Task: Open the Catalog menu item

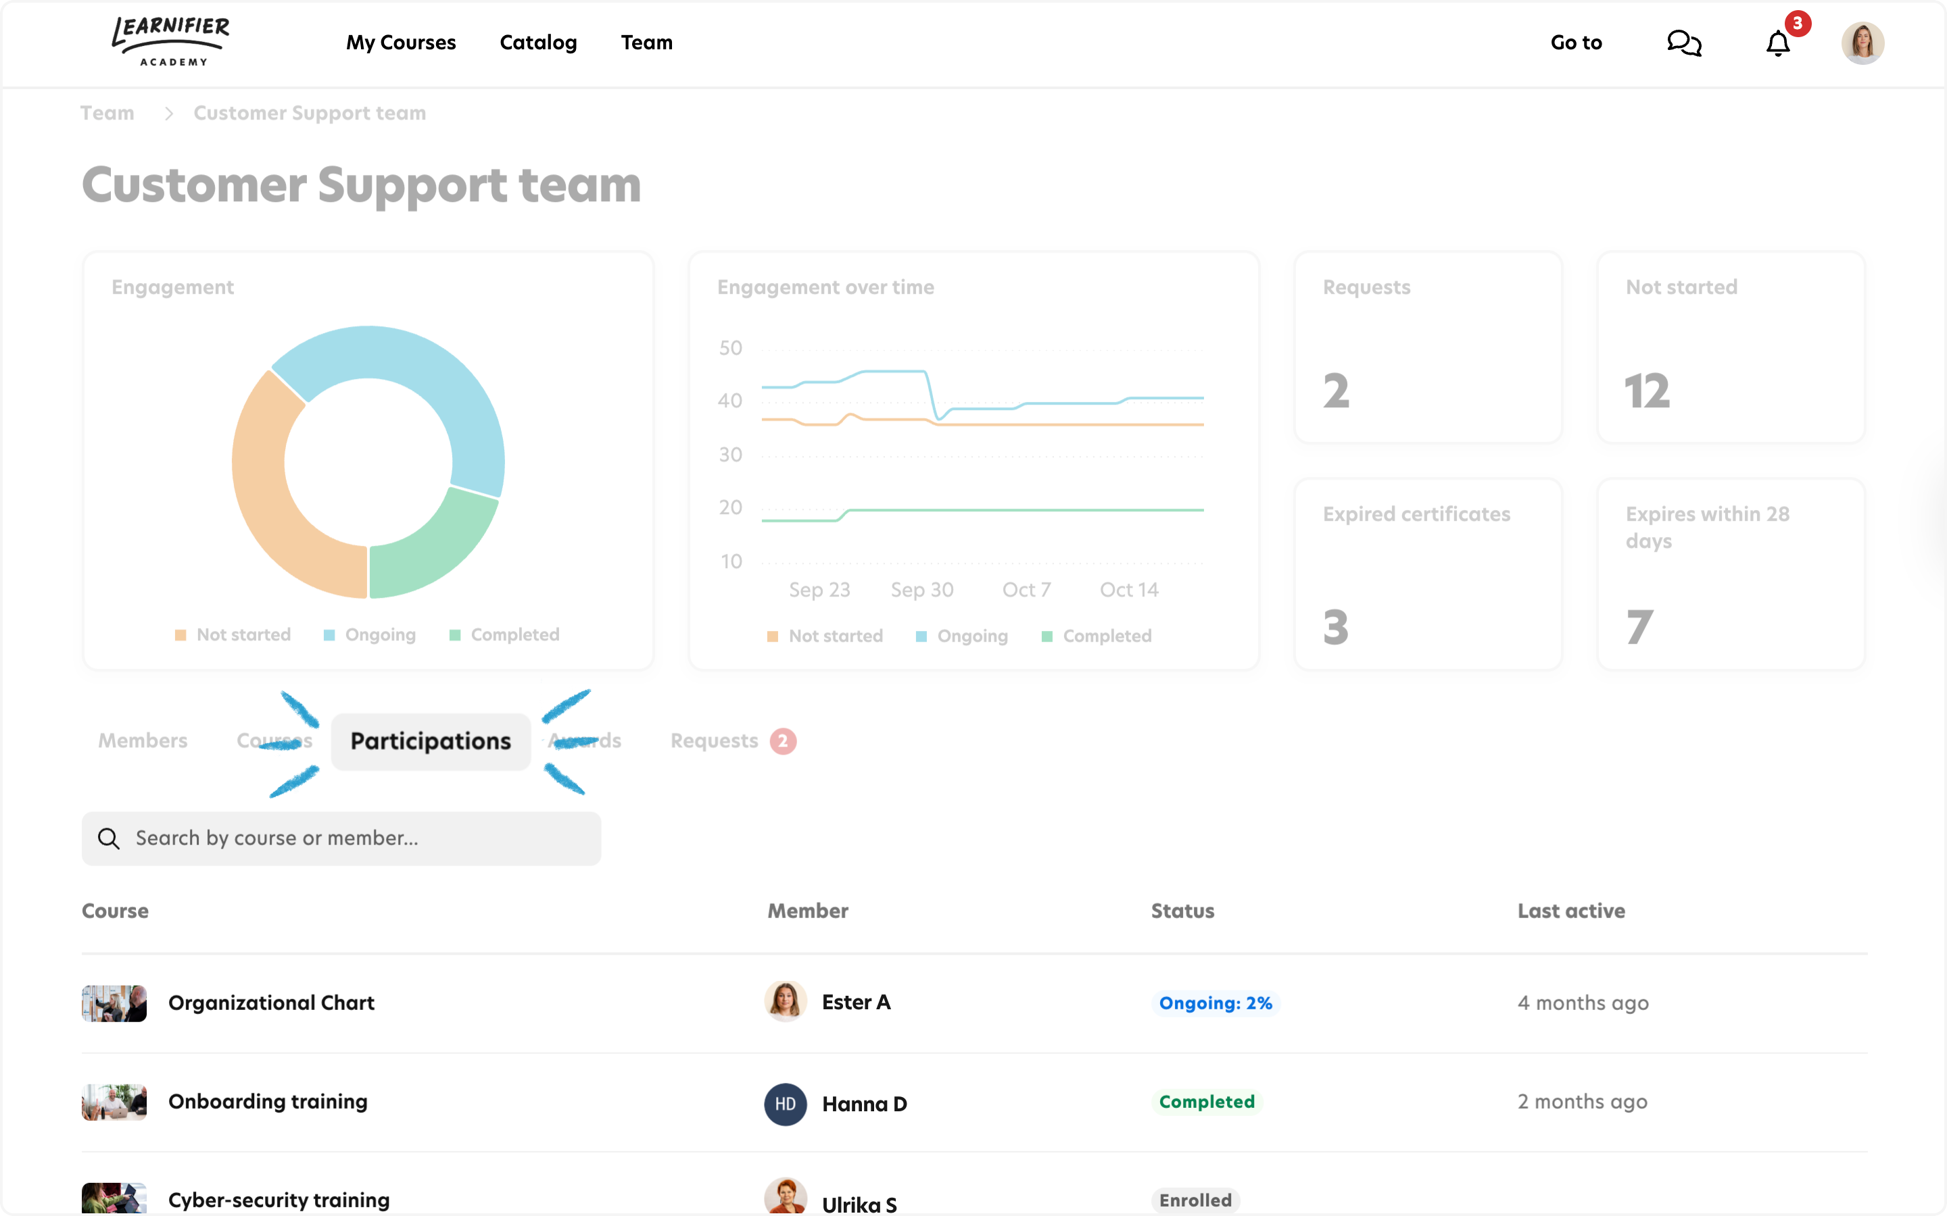Action: point(538,43)
